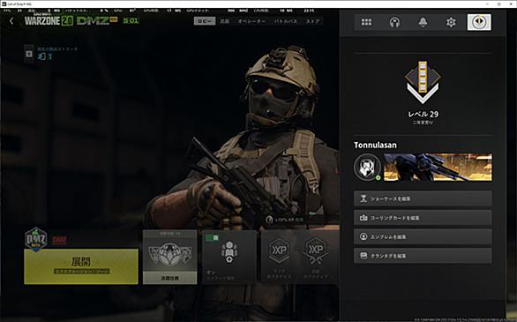
Task: Click the Tonnulasan calling card banner
Action: [438, 167]
